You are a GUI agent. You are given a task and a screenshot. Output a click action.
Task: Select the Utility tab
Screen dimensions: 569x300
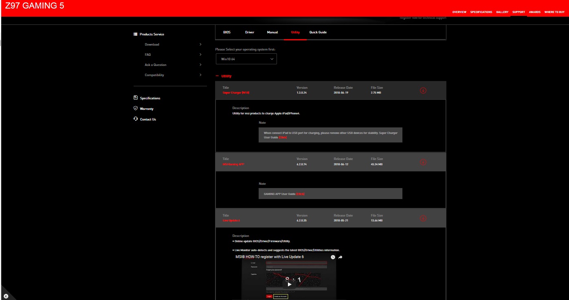tap(295, 32)
